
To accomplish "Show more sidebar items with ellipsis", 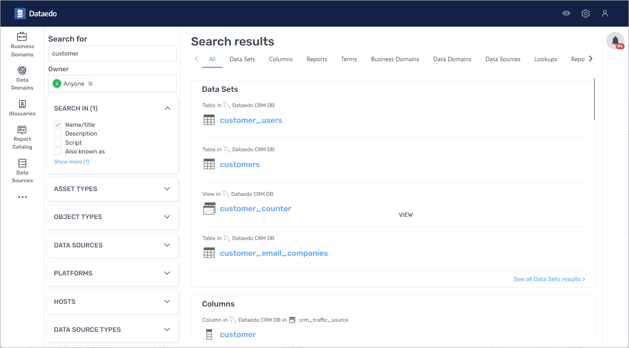I will (x=22, y=197).
